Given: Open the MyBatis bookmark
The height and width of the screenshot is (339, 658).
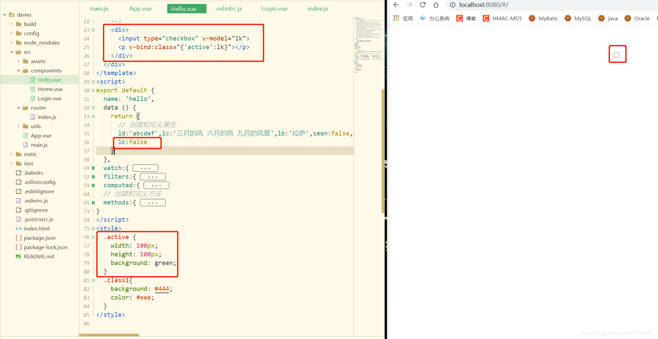Looking at the screenshot, I should click(543, 18).
